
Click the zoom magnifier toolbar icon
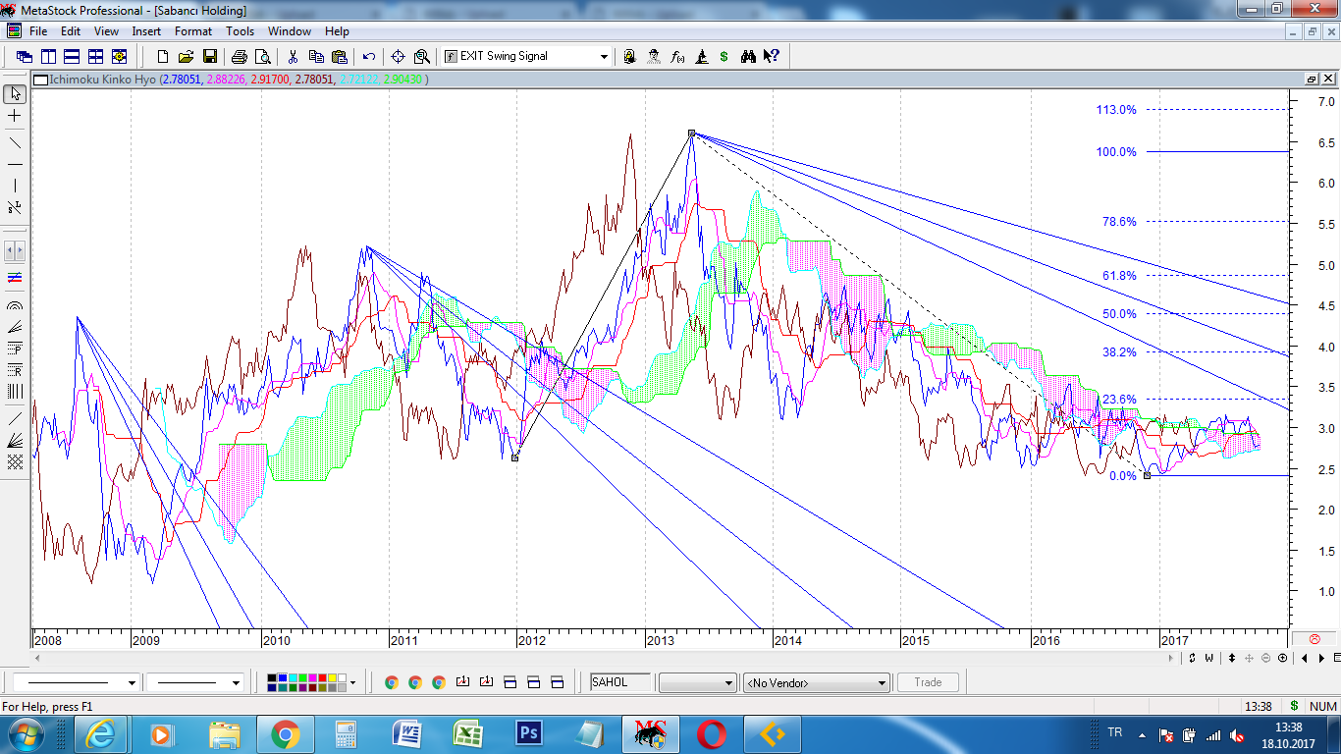pos(422,57)
